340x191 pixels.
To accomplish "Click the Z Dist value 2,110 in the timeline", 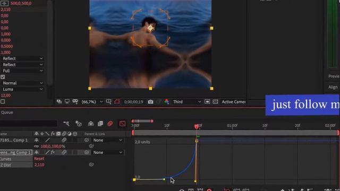I will pyautogui.click(x=39, y=165).
